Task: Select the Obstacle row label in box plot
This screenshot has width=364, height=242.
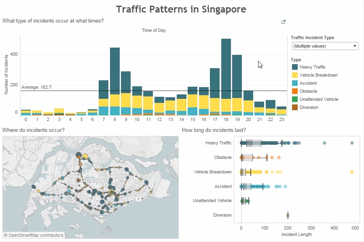Action: pos(222,157)
